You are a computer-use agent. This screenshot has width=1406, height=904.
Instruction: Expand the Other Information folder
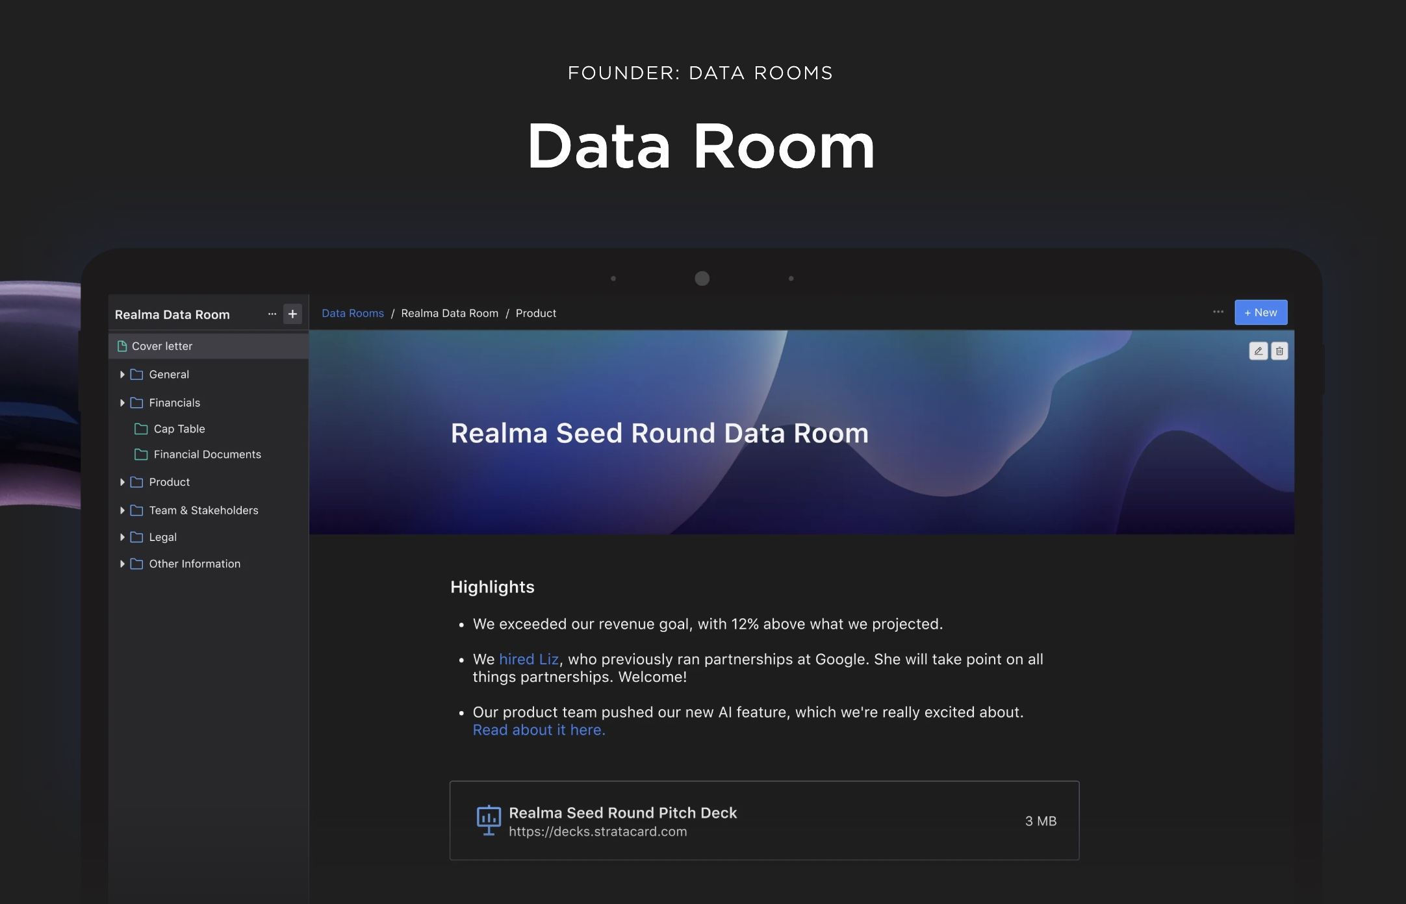122,564
